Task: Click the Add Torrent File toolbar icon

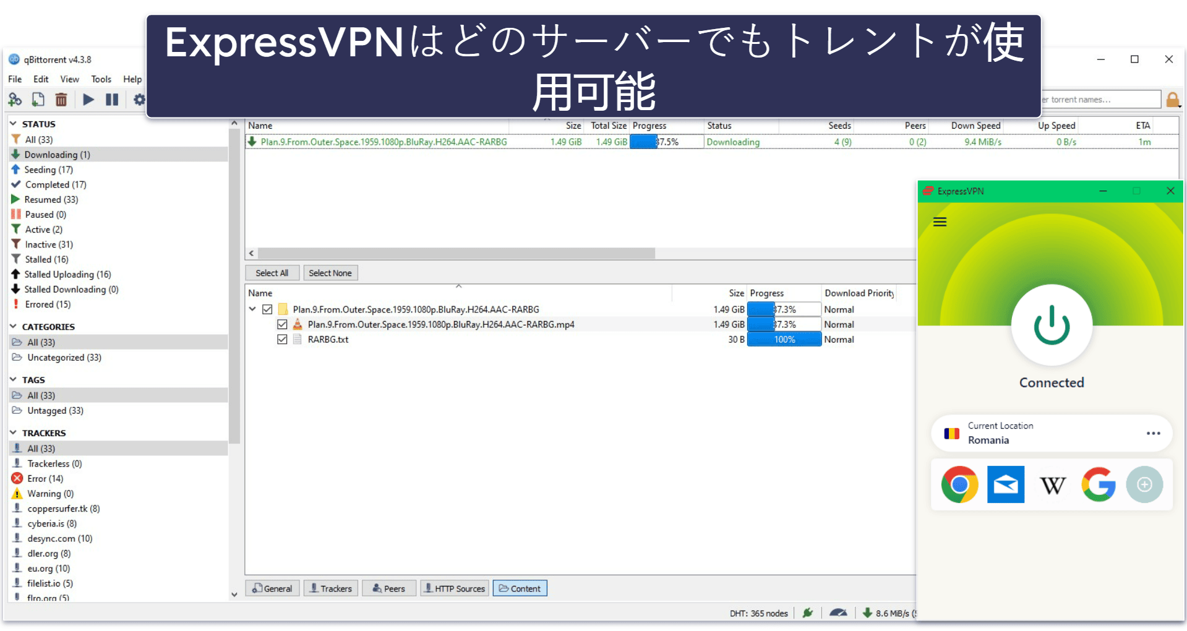Action: (x=38, y=99)
